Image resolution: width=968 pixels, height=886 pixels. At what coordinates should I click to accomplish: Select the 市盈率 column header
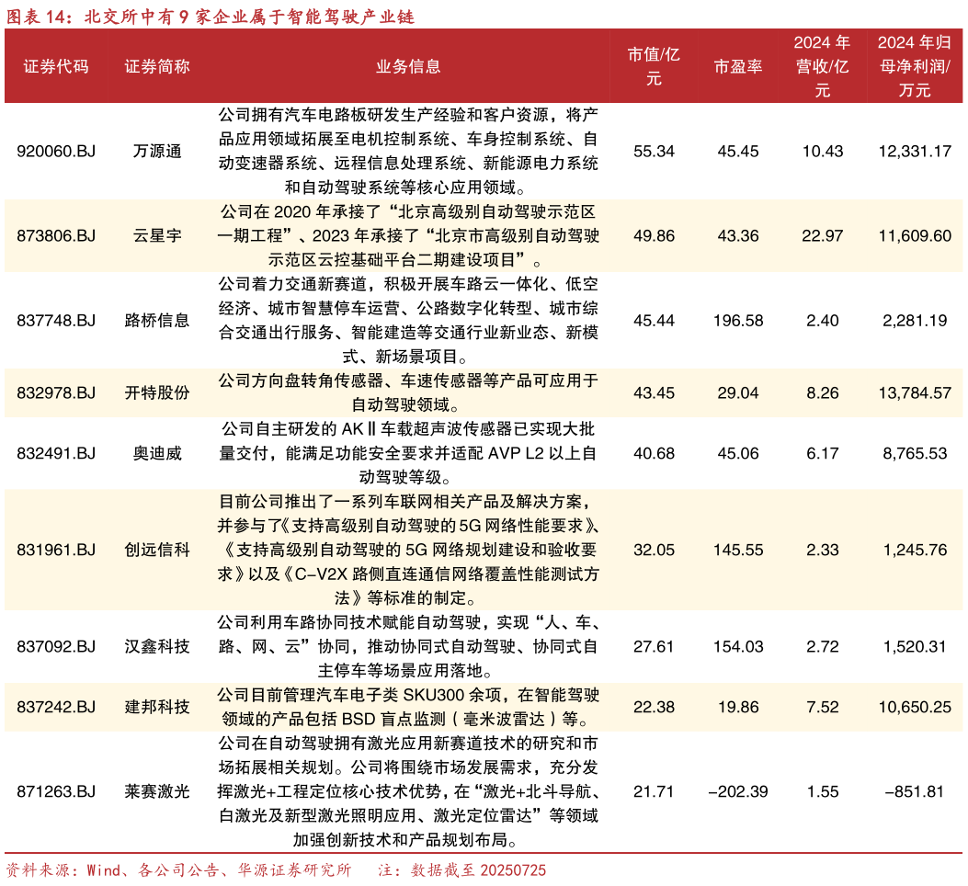(x=737, y=66)
